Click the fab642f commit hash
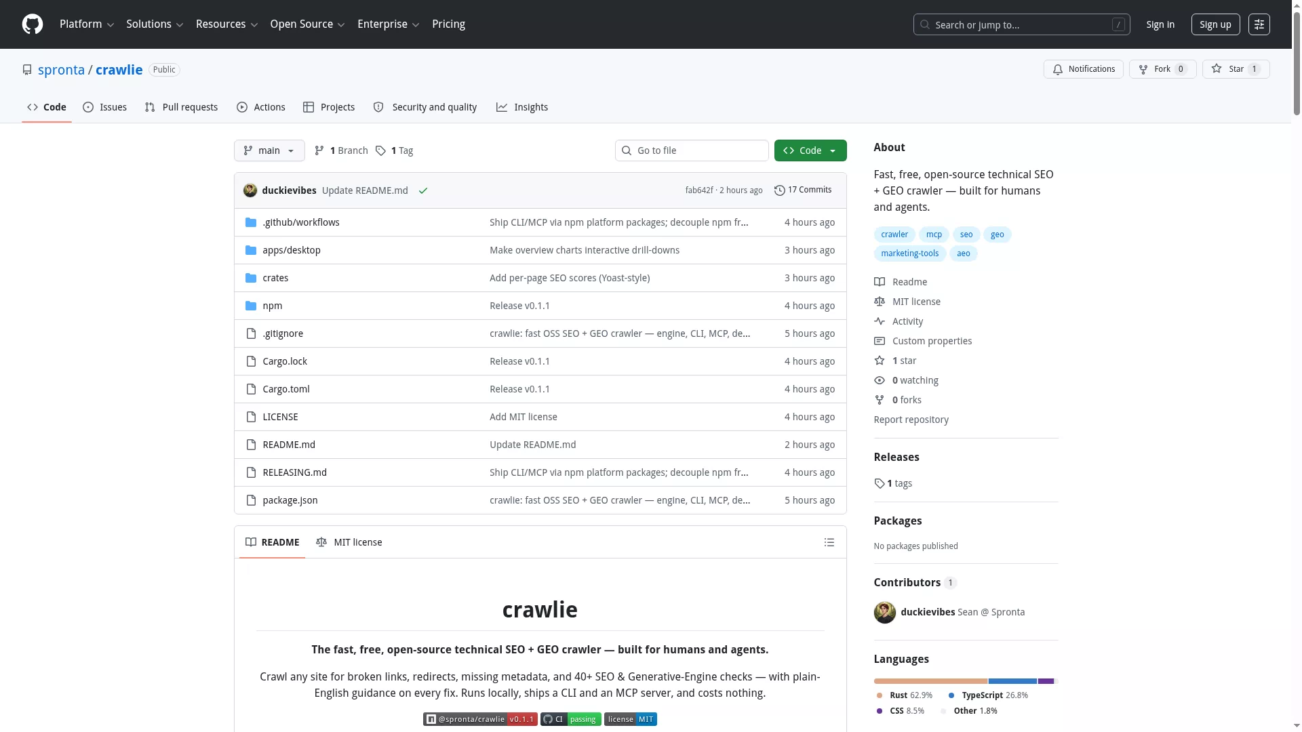Viewport: 1302px width, 732px height. point(699,190)
